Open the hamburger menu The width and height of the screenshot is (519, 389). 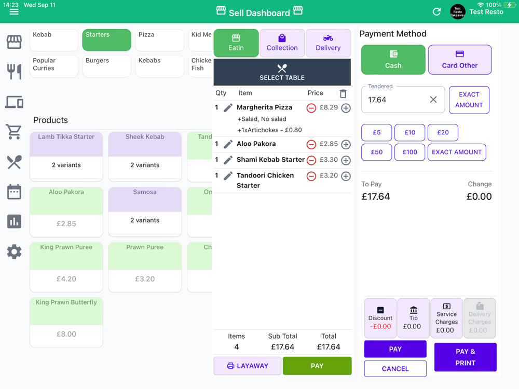click(14, 12)
